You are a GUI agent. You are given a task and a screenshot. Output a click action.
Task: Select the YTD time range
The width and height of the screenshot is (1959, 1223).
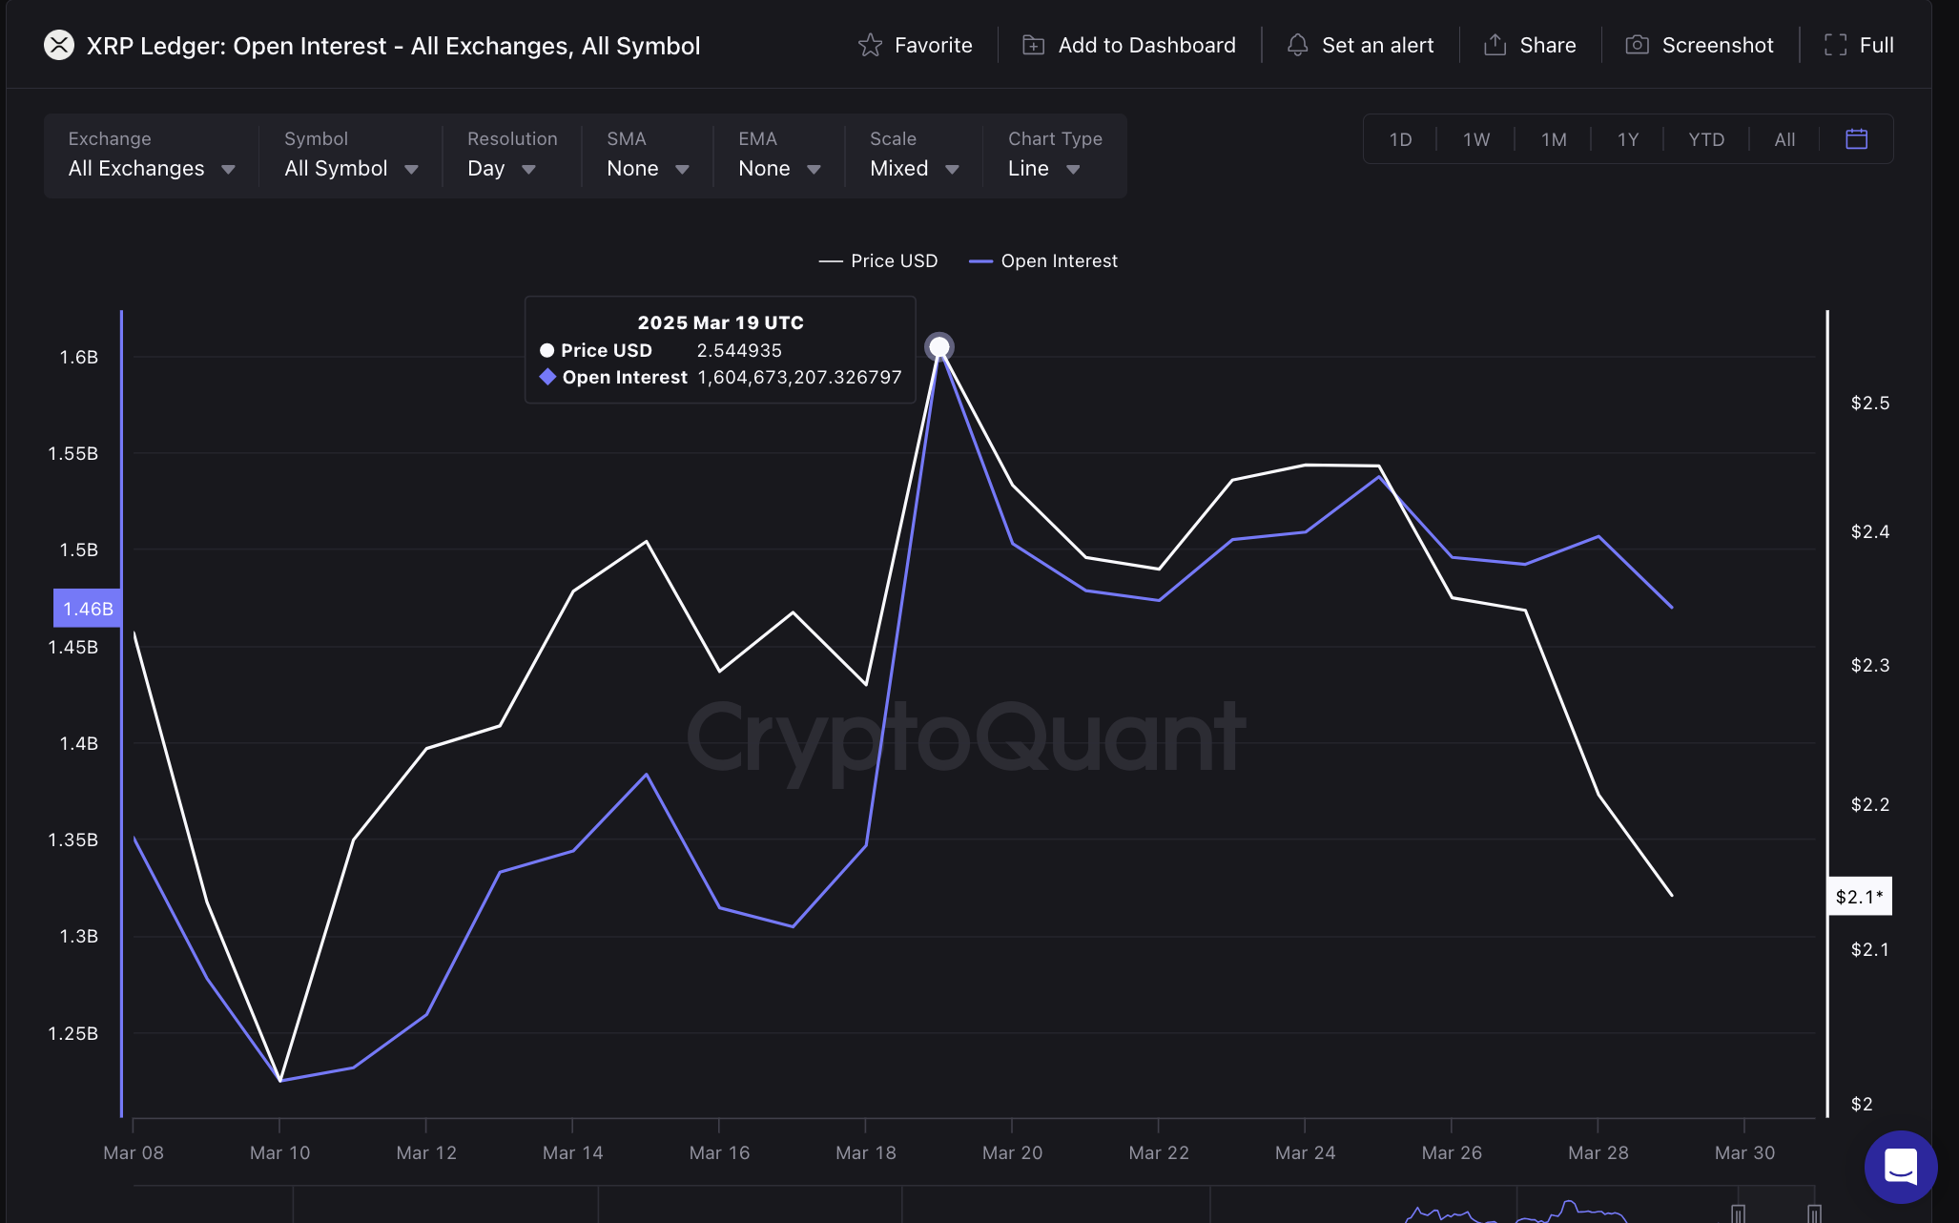(x=1706, y=139)
